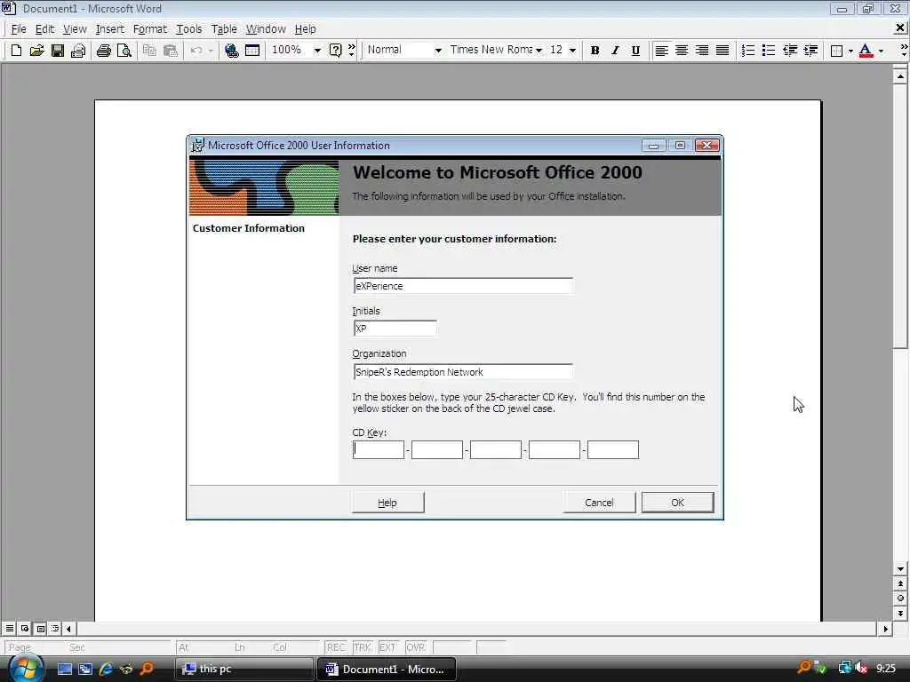The image size is (910, 682).
Task: Open the Format menu
Action: 149,29
